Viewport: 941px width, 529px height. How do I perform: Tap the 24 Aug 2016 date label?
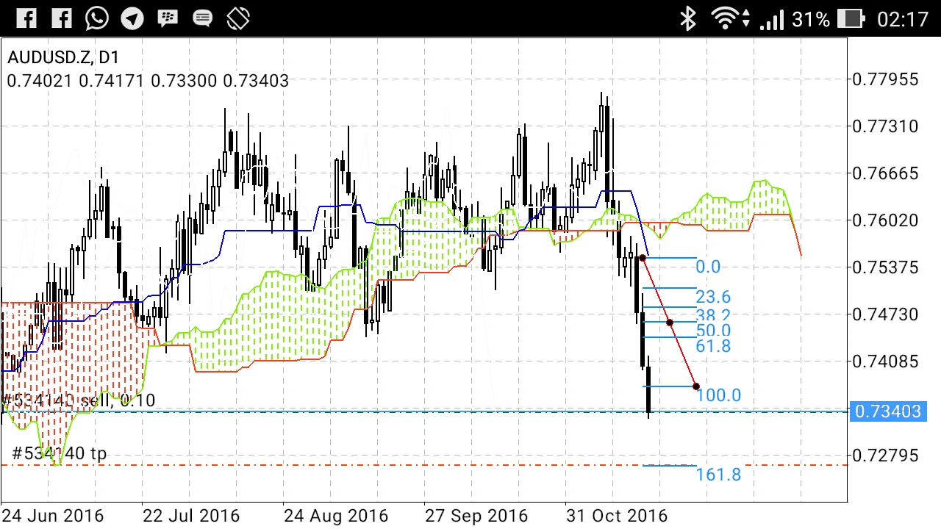point(336,515)
